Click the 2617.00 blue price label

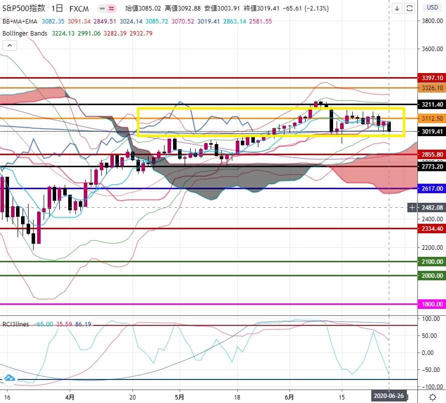point(432,188)
